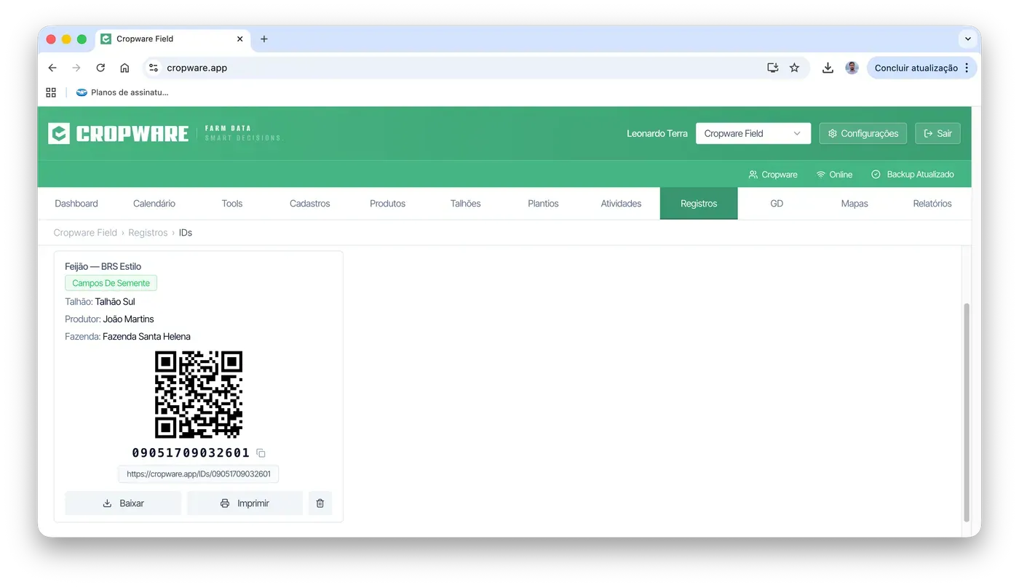Open the GD tab
Screen dimensions: 1019x587
[777, 204]
